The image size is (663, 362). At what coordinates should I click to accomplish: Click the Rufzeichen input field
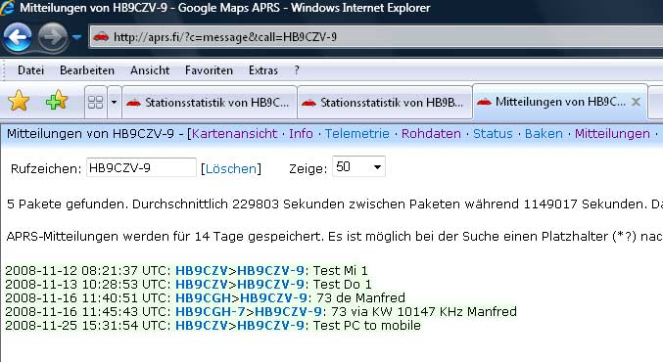point(141,167)
